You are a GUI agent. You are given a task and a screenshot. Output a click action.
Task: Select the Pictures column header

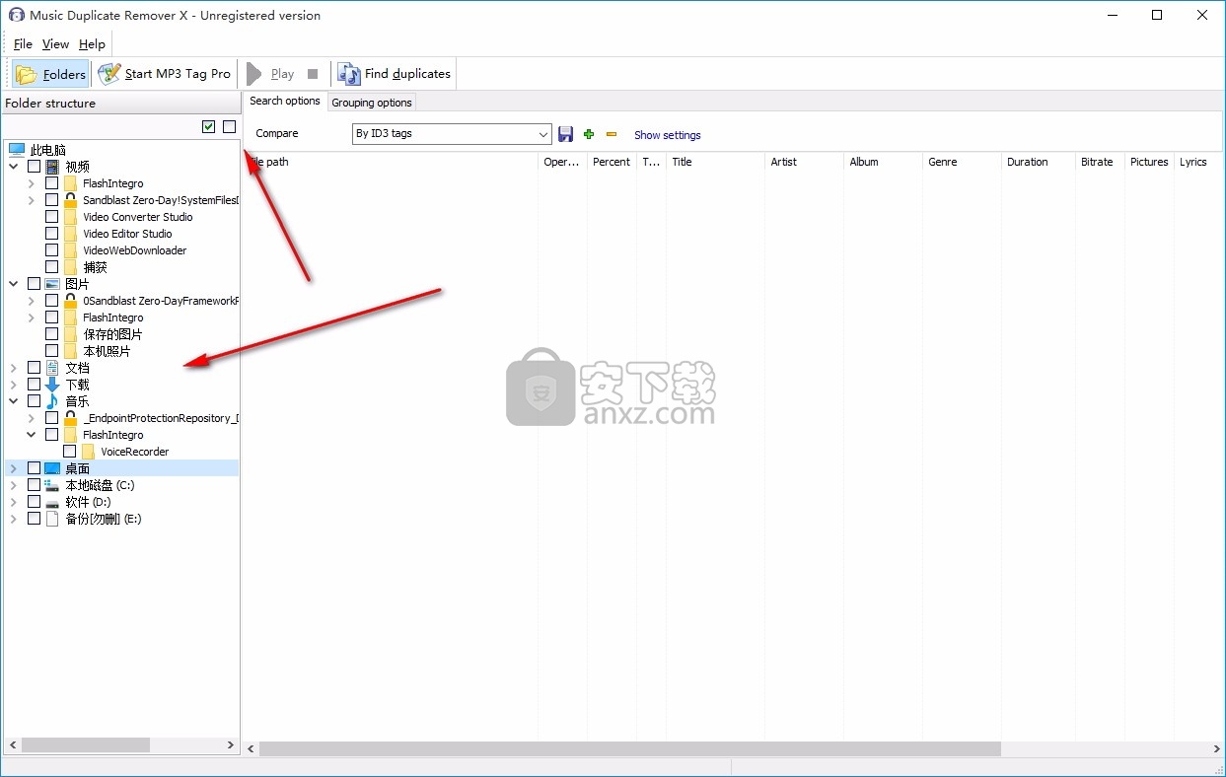1149,162
